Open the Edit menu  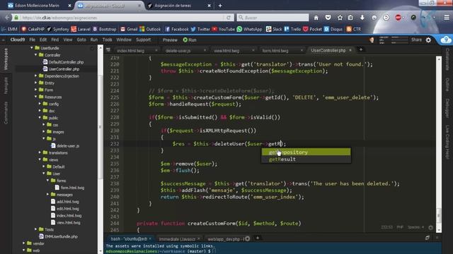click(43, 40)
